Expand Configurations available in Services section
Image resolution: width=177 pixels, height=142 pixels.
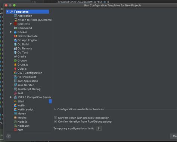[x=55, y=109]
